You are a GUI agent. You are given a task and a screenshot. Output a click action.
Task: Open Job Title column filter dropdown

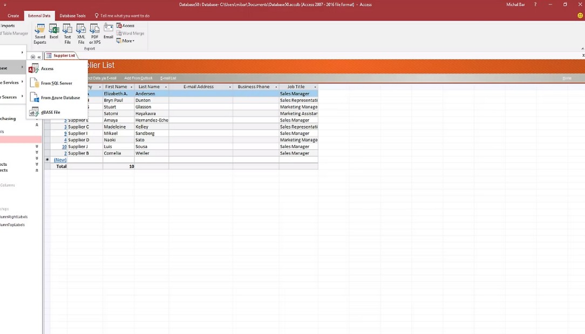coord(315,87)
